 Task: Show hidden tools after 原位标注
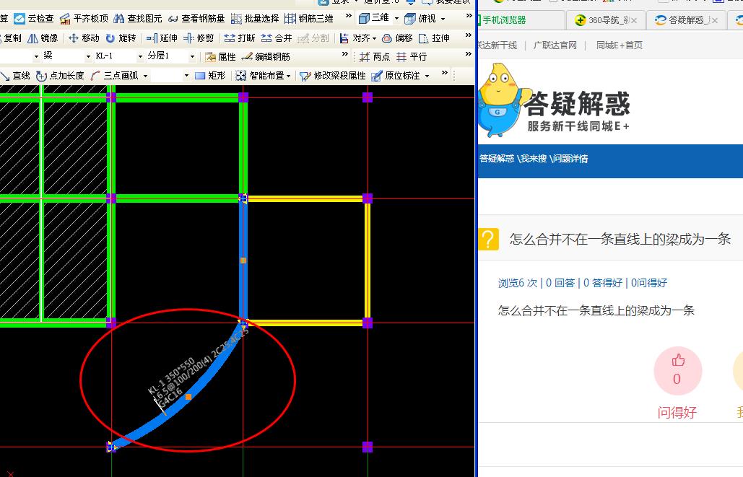coord(445,73)
